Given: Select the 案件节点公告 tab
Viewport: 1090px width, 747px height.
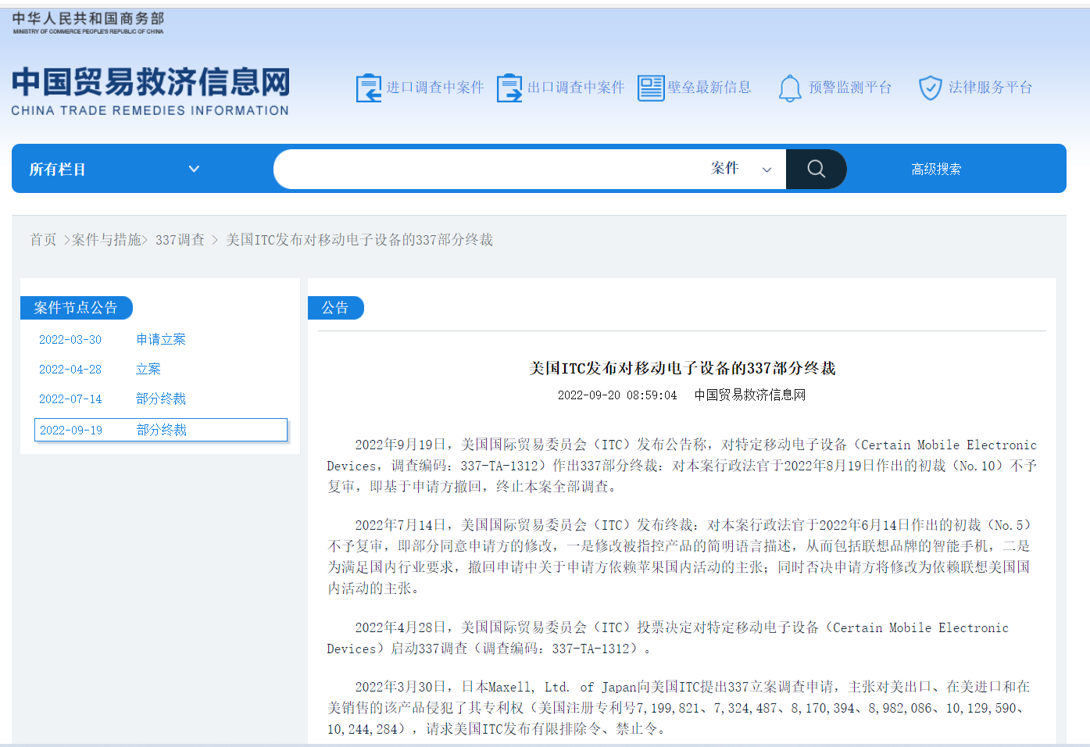Looking at the screenshot, I should pos(76,308).
